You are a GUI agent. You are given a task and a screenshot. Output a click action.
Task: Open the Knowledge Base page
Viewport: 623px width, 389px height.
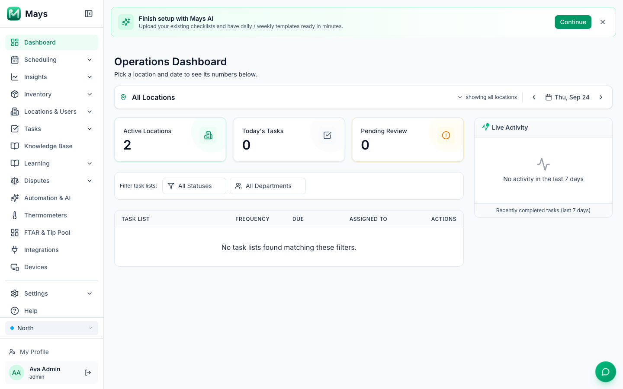coord(51,146)
